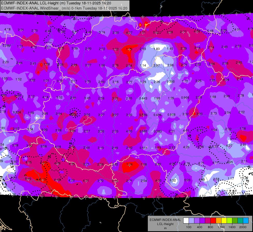Click the WindShear 0-1km title line
Image resolution: width=253 pixels, height=232 pixels.
point(64,8)
